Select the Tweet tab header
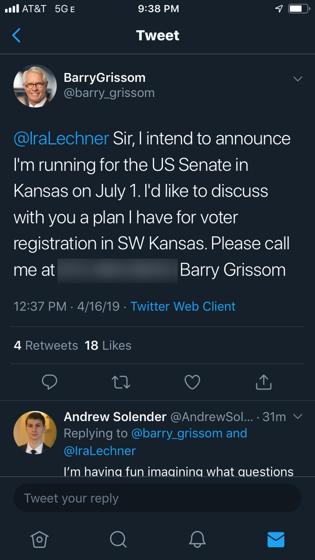315x560 pixels. click(158, 35)
